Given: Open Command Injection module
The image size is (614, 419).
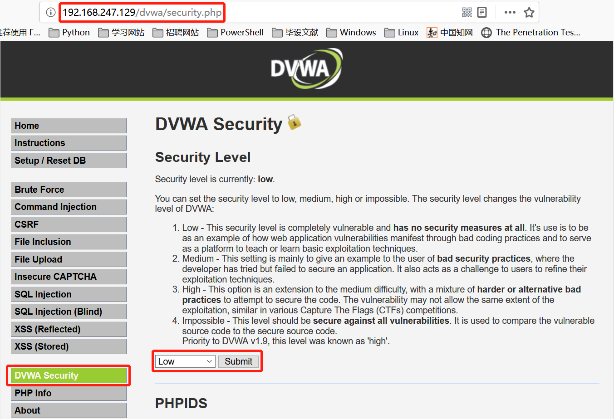Looking at the screenshot, I should (x=69, y=207).
